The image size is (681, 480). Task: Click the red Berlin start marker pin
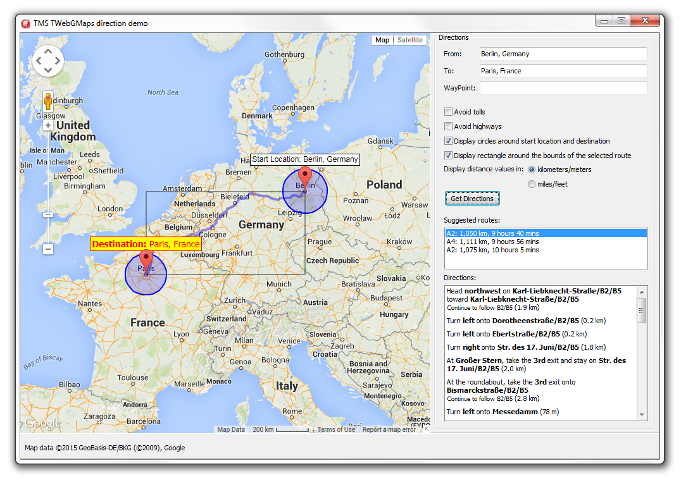305,178
